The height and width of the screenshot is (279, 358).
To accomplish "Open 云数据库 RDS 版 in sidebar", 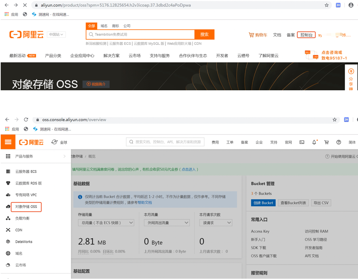I will [x=28, y=183].
